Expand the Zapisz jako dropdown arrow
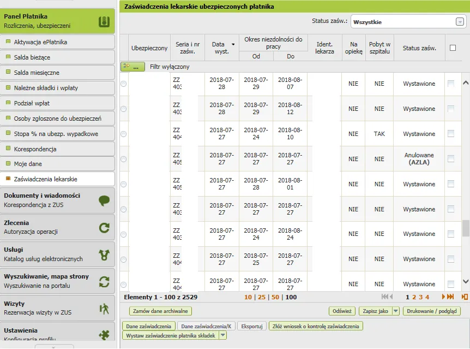Image resolution: width=470 pixels, height=349 pixels. (396, 311)
